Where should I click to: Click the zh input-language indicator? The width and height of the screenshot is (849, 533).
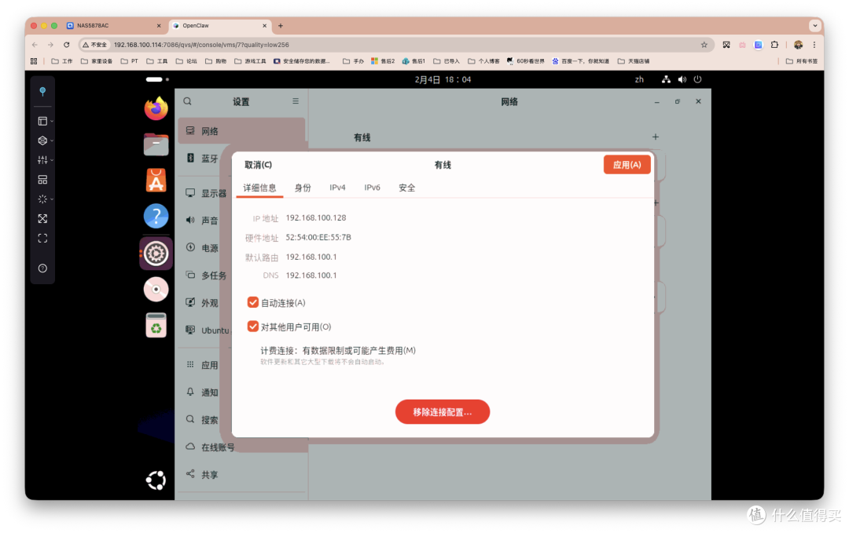pyautogui.click(x=639, y=79)
